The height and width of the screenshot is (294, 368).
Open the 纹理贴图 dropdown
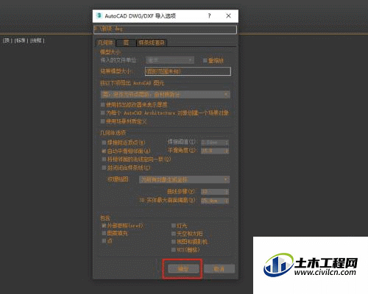pos(184,179)
